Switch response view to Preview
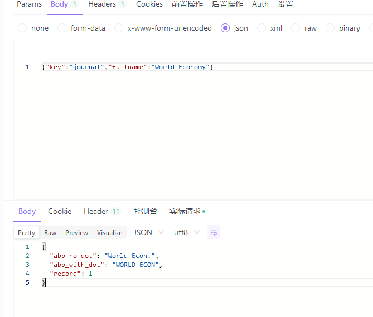 click(x=76, y=233)
